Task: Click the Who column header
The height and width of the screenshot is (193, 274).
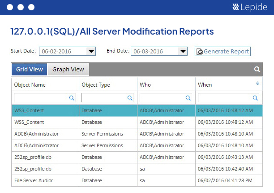Action: [x=166, y=85]
